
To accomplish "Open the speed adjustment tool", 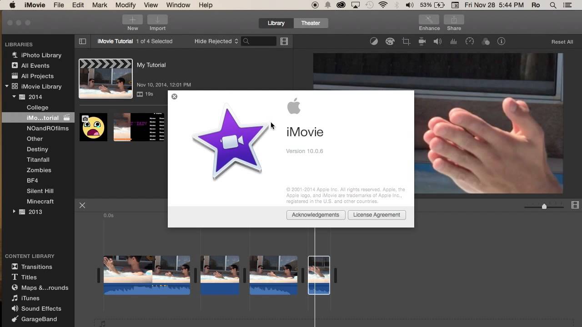I will point(470,41).
